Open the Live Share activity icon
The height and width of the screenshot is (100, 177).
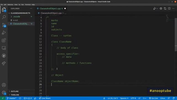point(4,63)
